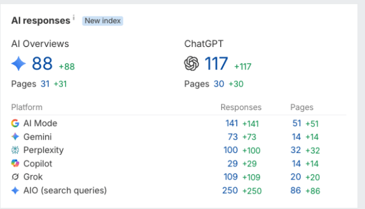Image resolution: width=365 pixels, height=209 pixels.
Task: Open Perplexity responses value 100
Action: point(230,150)
